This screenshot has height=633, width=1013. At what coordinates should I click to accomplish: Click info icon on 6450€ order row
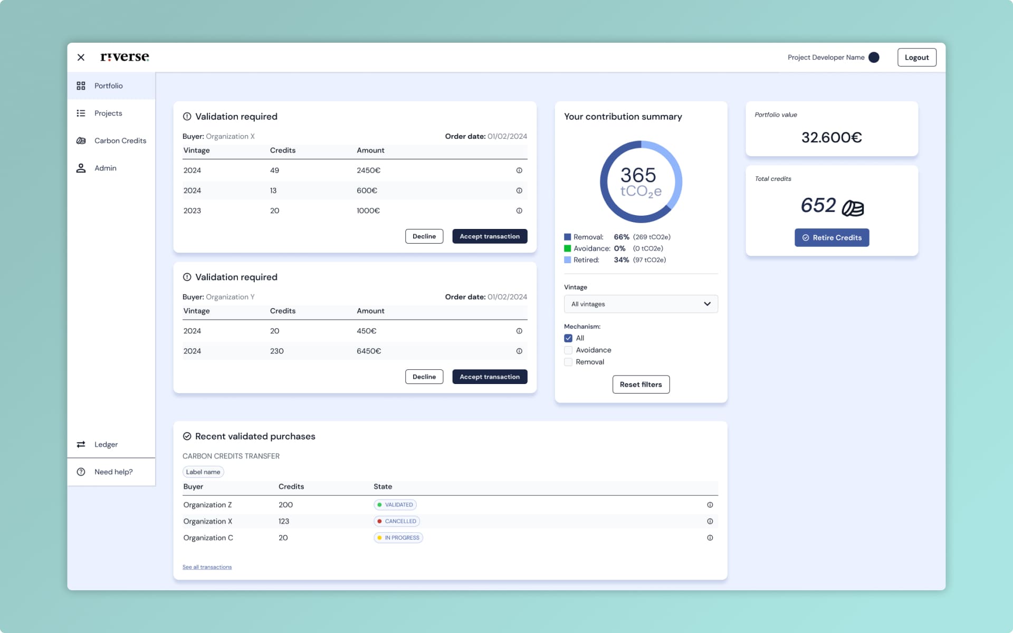click(x=519, y=351)
